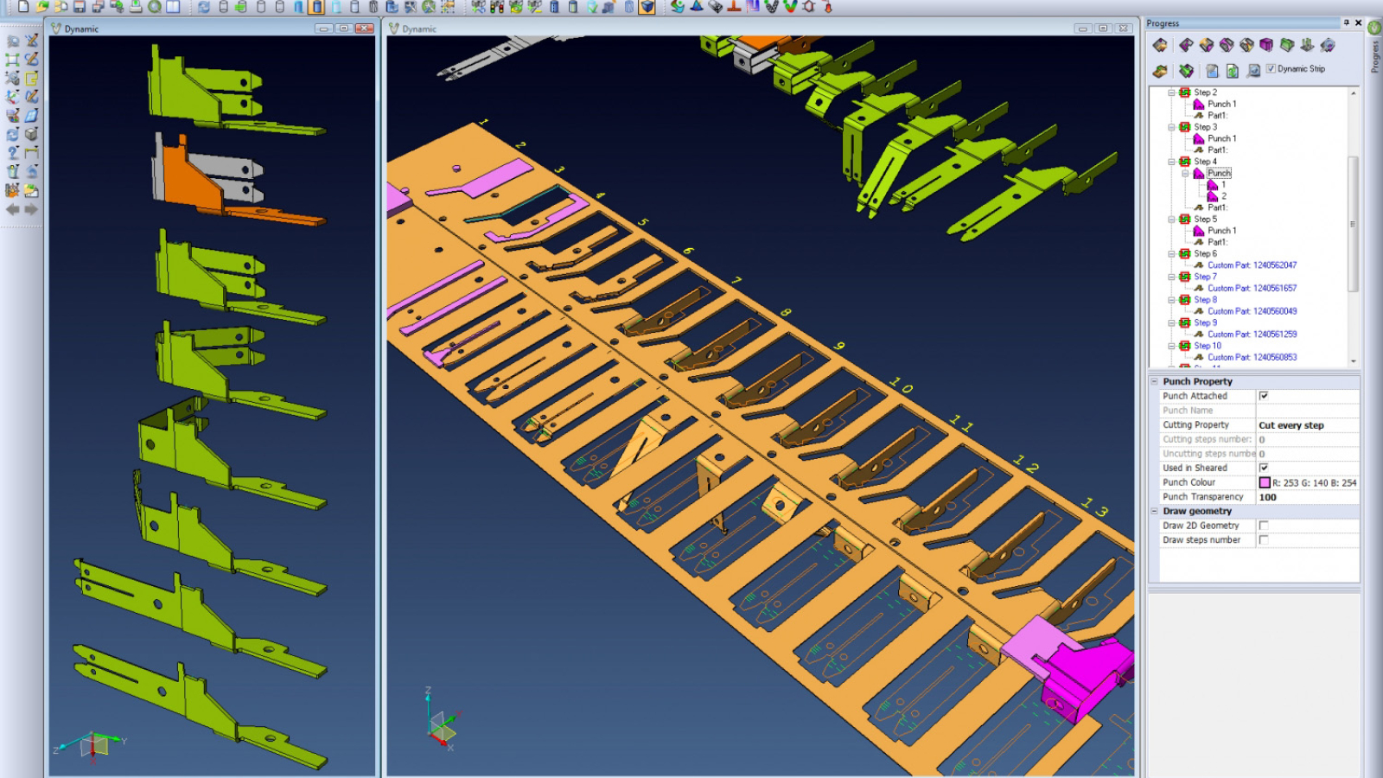Screen dimensions: 1383x778
Task: Select Custom Part: 1240562047 under Step 6
Action: (1252, 265)
